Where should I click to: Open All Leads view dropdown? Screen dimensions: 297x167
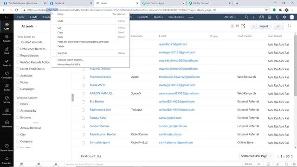click(29, 26)
